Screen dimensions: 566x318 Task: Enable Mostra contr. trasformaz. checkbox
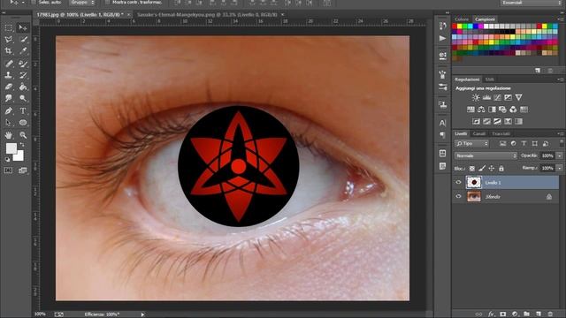tap(108, 2)
